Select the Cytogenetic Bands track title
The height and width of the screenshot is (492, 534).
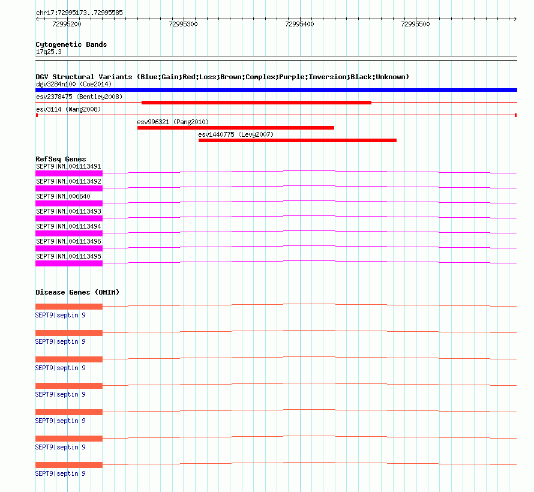click(x=71, y=44)
